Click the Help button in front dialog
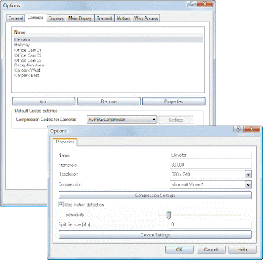263x260 pixels. point(243,249)
